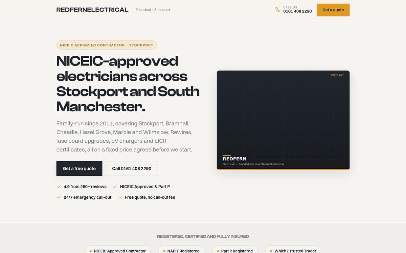Click the Electrical · Stockport header tagline

pos(153,10)
